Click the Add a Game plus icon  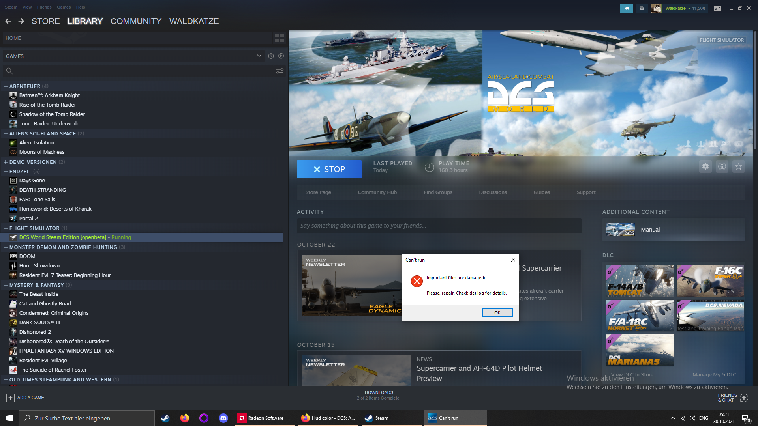pyautogui.click(x=11, y=398)
